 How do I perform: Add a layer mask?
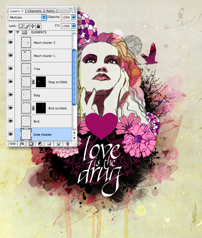coord(31,144)
